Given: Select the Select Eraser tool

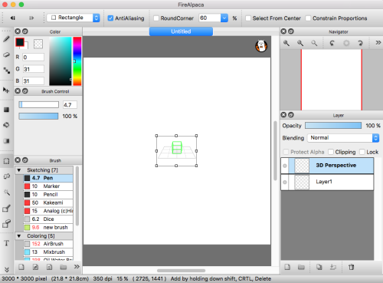Looking at the screenshot, I should coord(6,224).
